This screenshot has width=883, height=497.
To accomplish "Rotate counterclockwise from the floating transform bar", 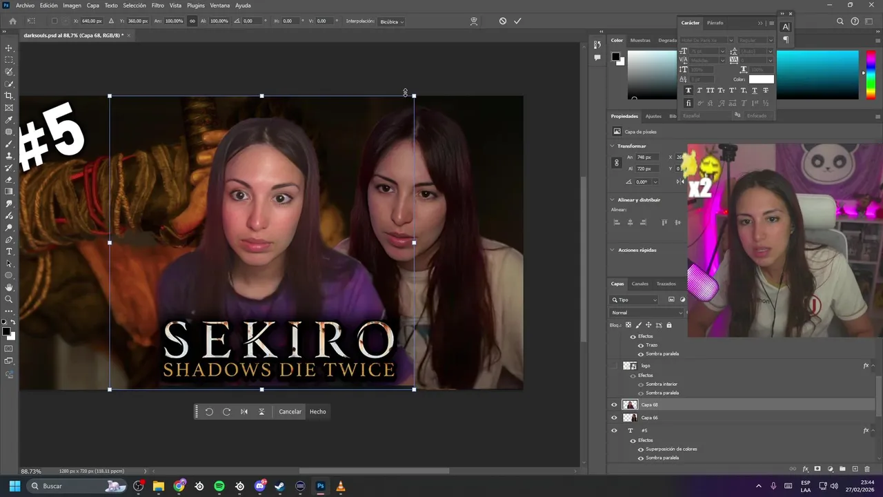I will 209,412.
